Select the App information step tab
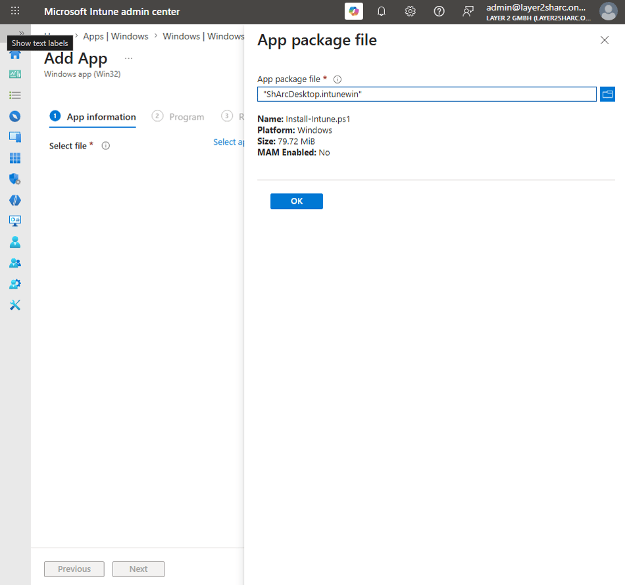 pos(93,117)
